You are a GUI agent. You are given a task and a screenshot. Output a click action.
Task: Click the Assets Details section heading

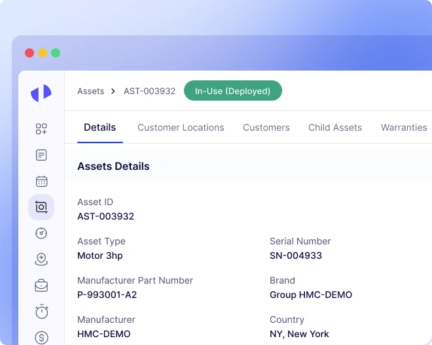[x=113, y=166]
